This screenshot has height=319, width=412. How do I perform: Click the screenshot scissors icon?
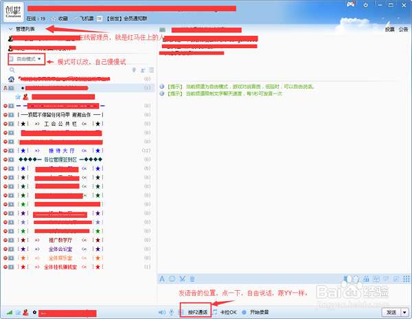coord(183,278)
